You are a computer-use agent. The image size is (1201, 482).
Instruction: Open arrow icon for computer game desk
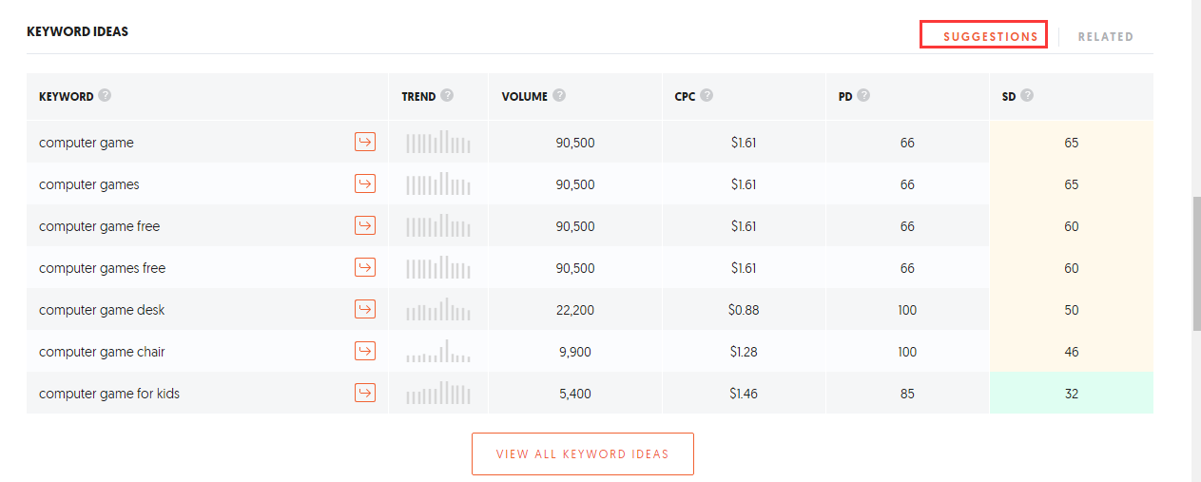click(365, 309)
